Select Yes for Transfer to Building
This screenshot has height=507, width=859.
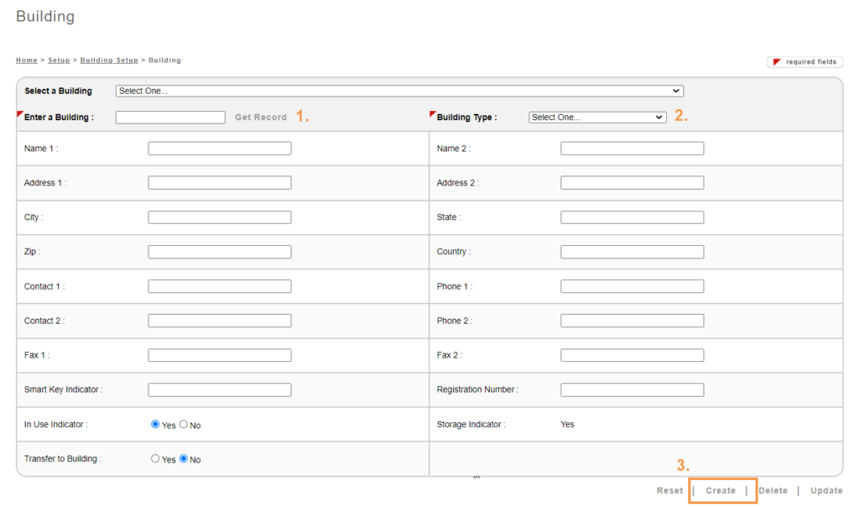click(x=155, y=459)
